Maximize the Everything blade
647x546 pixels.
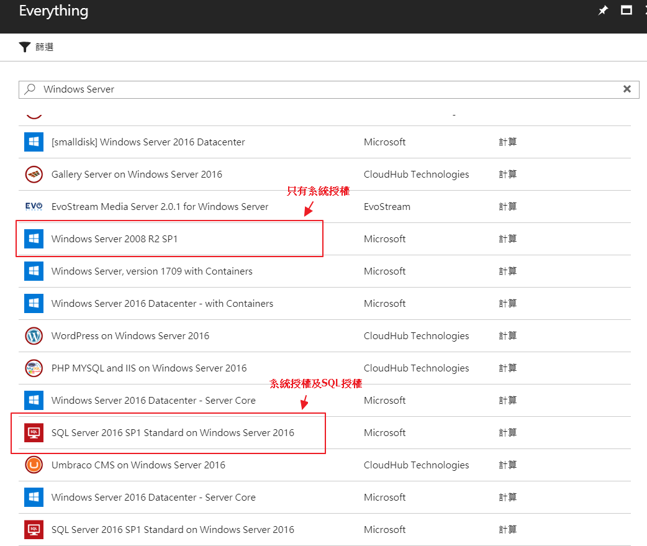627,11
